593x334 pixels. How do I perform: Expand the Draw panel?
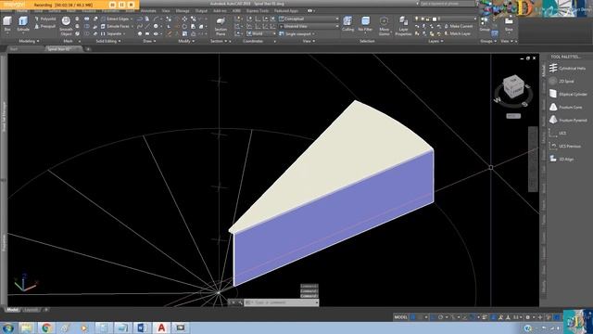tap(149, 41)
